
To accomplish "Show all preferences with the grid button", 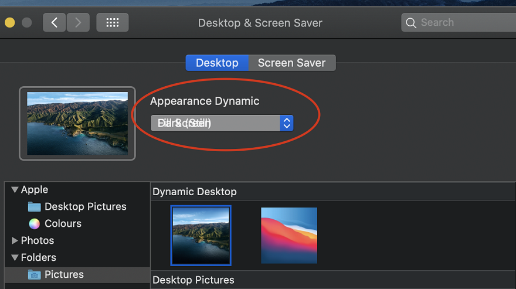I will pos(112,23).
